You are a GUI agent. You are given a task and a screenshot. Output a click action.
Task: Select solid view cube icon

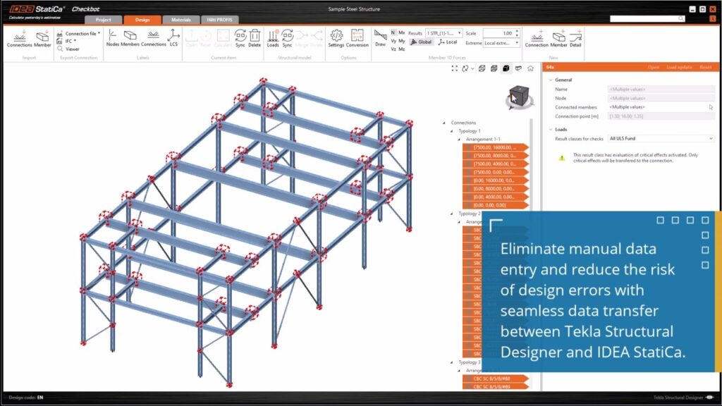point(506,68)
